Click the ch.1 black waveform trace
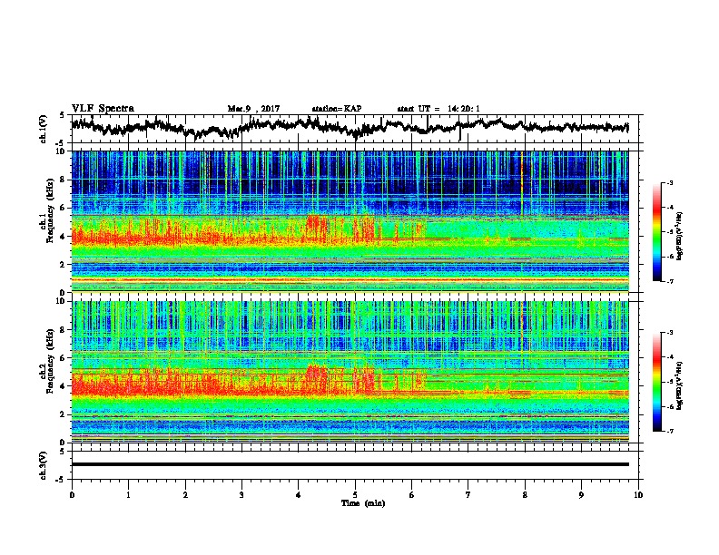This screenshot has width=719, height=555. coord(350,126)
